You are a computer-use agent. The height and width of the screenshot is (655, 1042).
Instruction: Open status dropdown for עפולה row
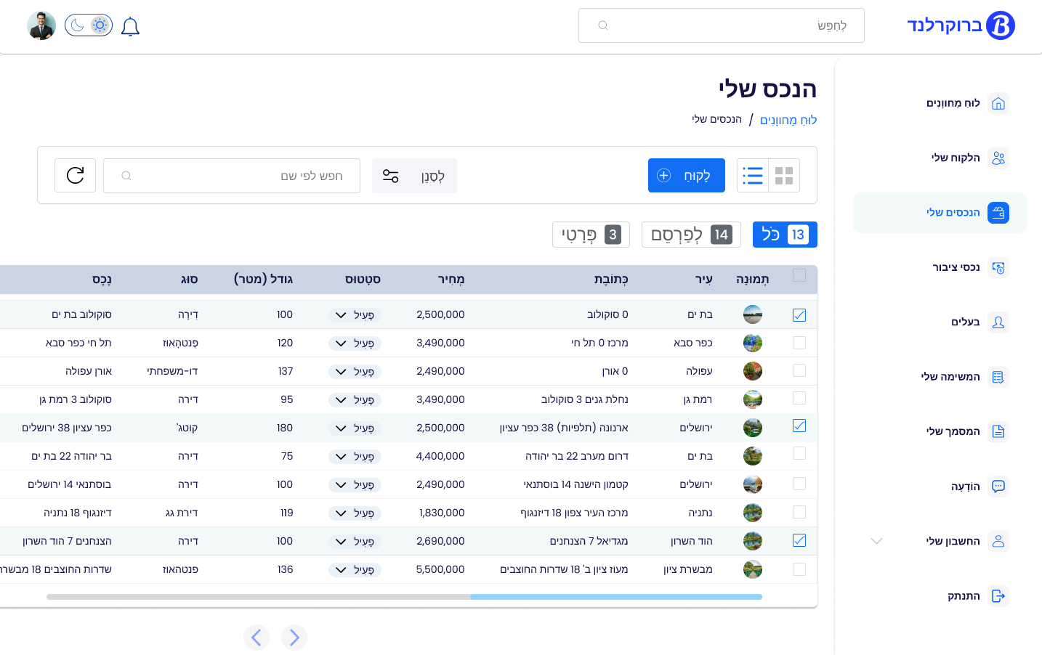point(355,372)
